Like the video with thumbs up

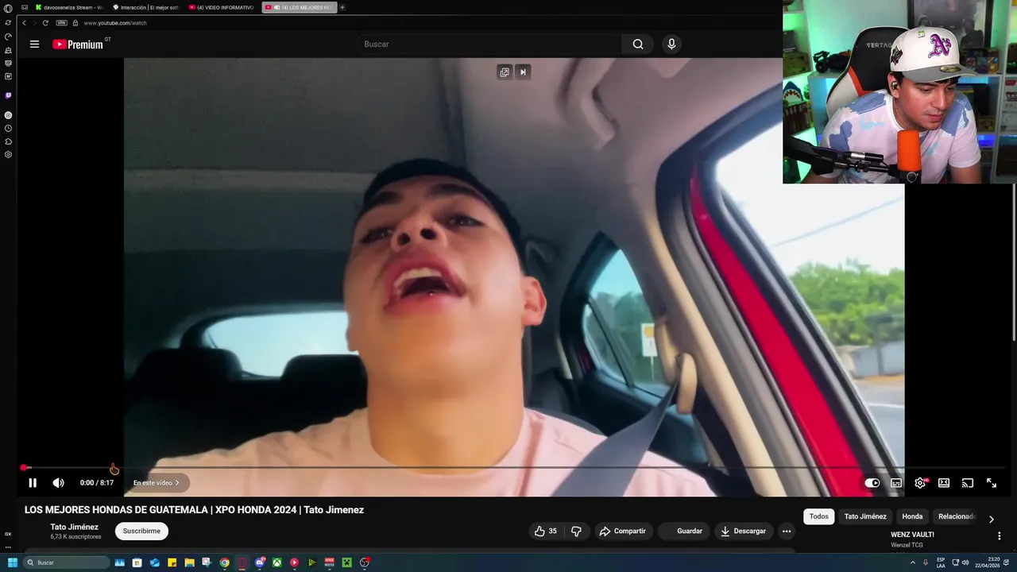point(546,531)
